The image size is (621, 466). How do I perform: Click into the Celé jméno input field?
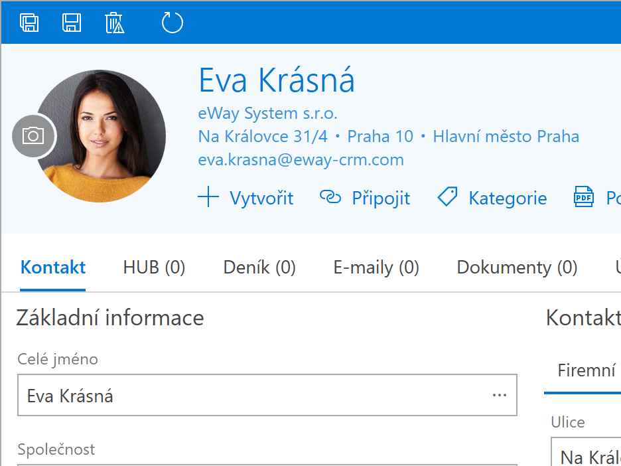(252, 396)
